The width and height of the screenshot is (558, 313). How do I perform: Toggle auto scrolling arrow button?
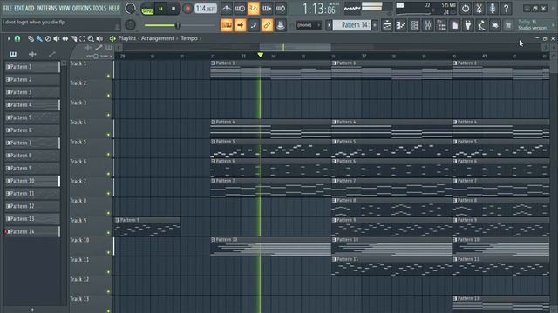coord(241,25)
